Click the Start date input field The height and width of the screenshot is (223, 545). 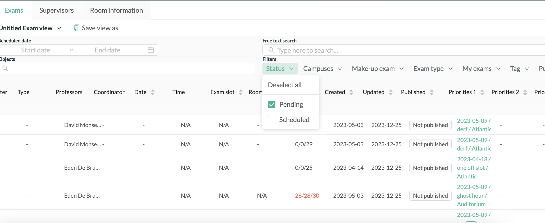pyautogui.click(x=35, y=50)
